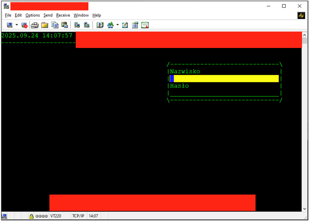Viewport: 309px width, 221px height.
Task: Click the yellow Nazwisko input field
Action: 224,78
